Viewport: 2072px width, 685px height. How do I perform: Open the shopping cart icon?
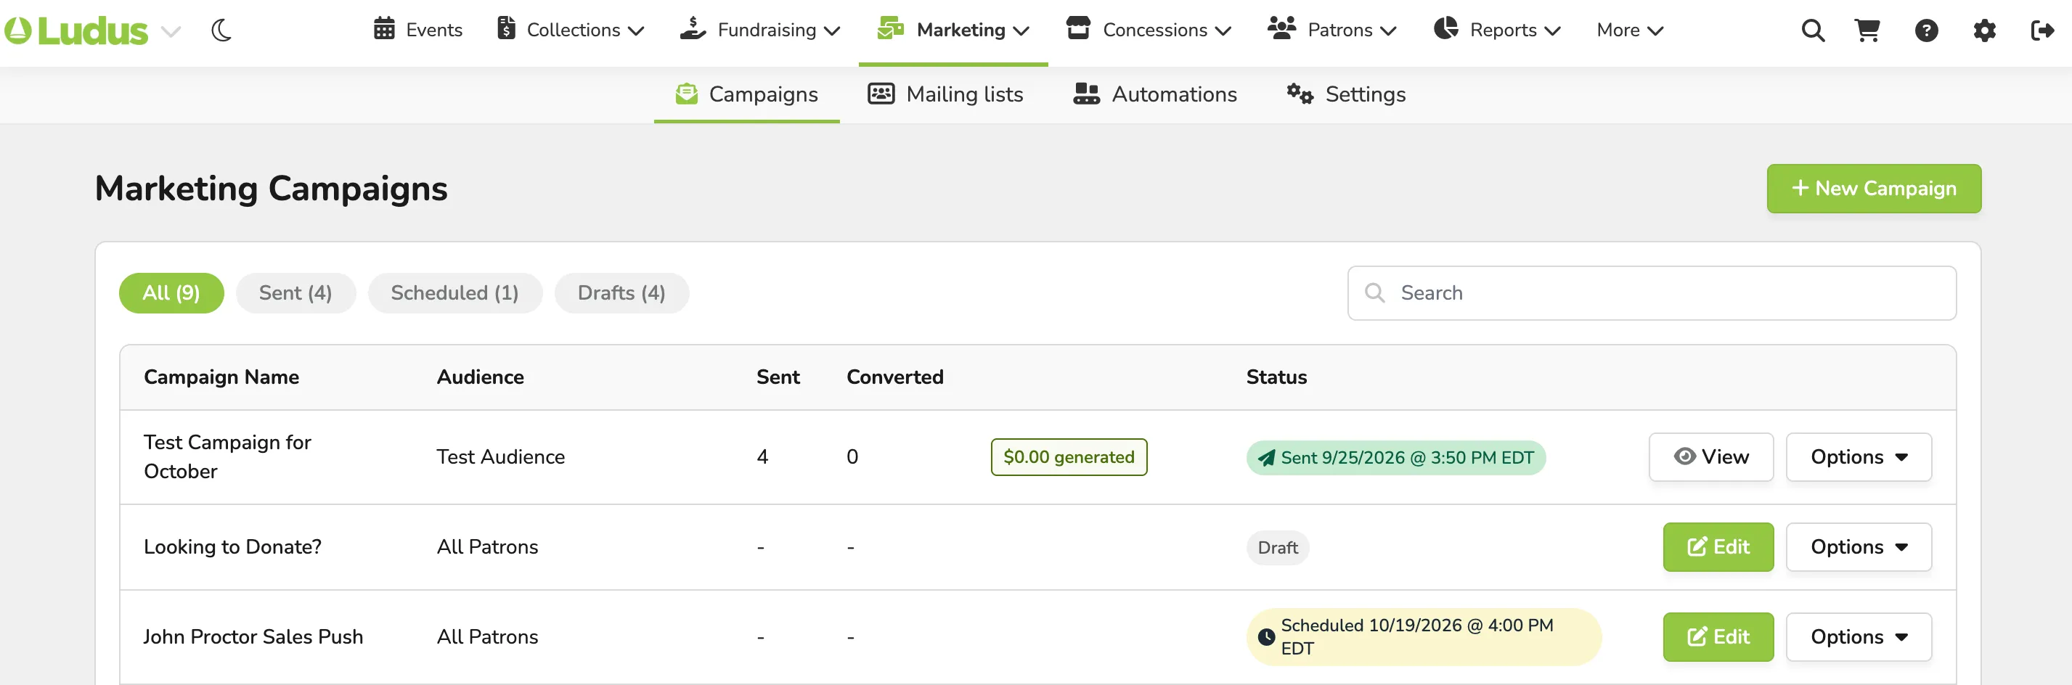click(x=1867, y=30)
